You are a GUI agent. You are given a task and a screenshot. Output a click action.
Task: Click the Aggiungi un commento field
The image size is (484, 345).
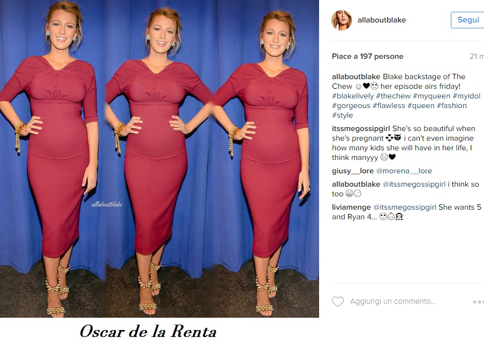pyautogui.click(x=393, y=301)
